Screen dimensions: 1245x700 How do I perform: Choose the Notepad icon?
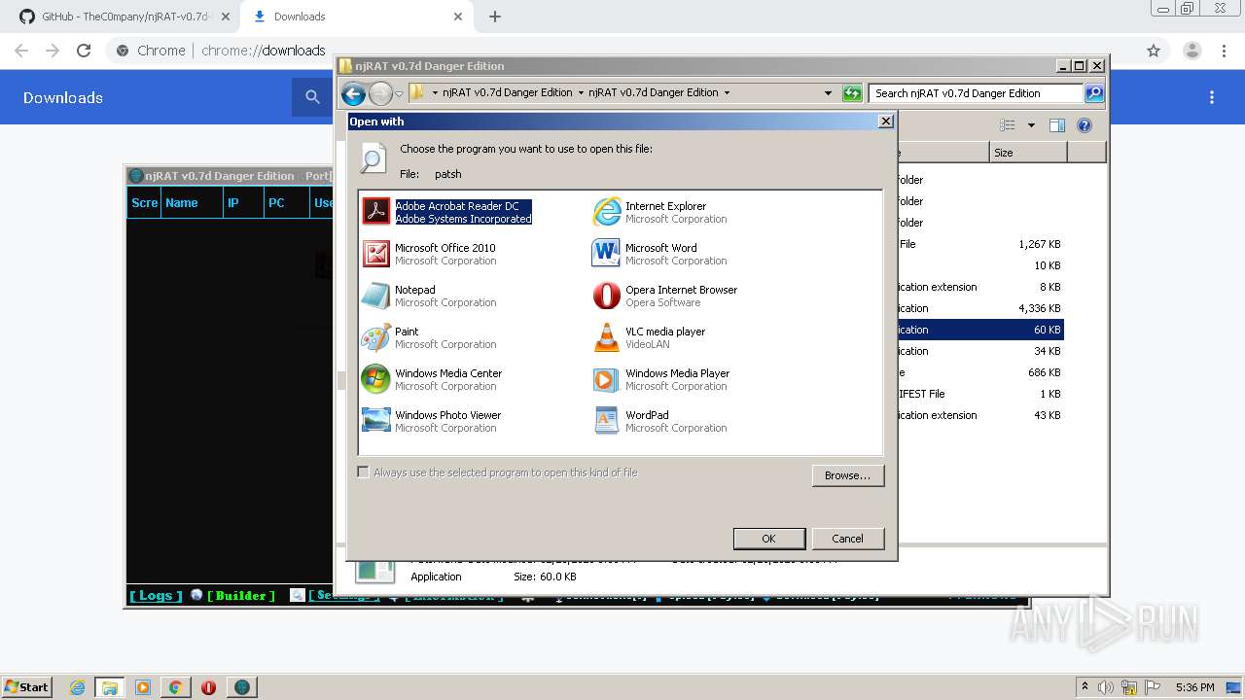coord(375,296)
